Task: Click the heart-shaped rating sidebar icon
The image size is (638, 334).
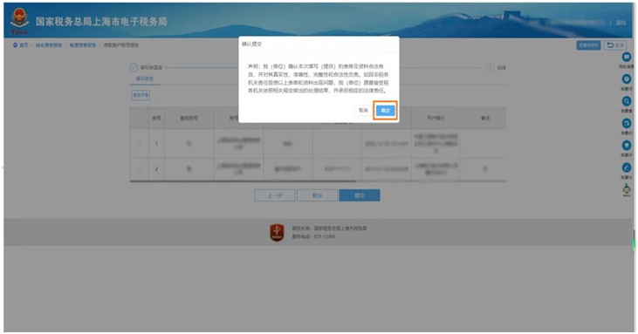Action: coord(627,145)
